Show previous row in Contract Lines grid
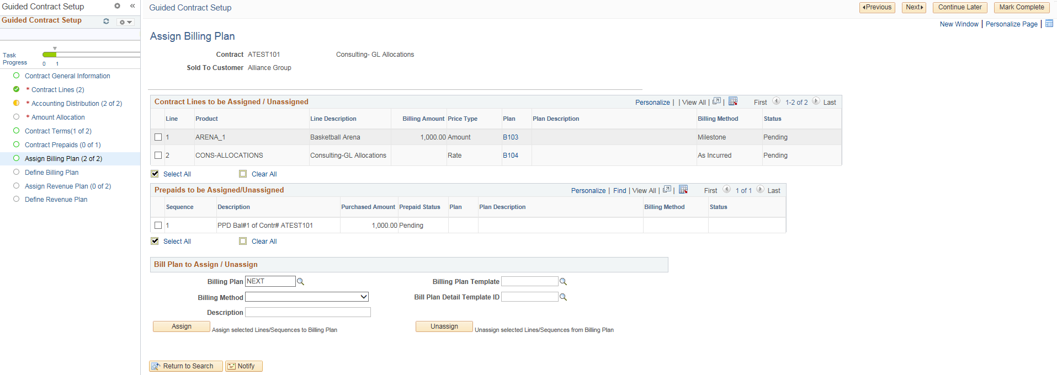The image size is (1057, 375). (776, 101)
